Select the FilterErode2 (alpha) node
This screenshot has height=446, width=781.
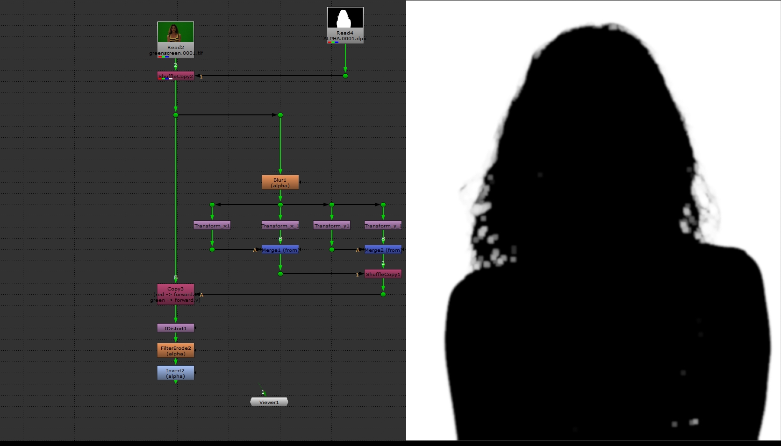[175, 351]
